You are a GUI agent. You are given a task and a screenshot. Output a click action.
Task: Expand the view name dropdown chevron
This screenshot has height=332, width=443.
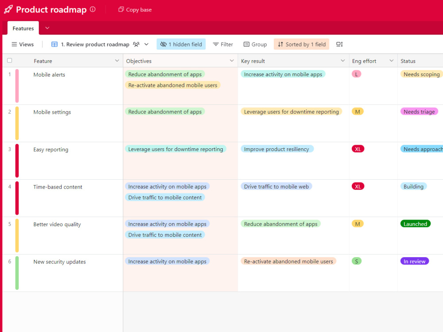pos(146,44)
